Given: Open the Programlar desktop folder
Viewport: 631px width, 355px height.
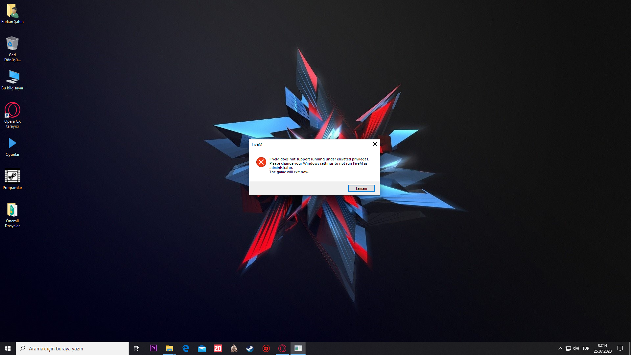Looking at the screenshot, I should [12, 179].
